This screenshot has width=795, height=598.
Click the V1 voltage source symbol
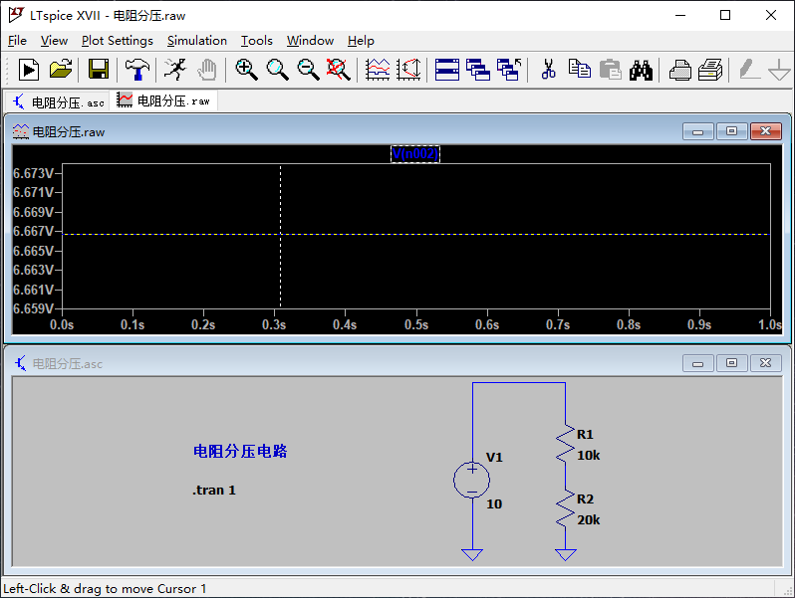[x=471, y=481]
